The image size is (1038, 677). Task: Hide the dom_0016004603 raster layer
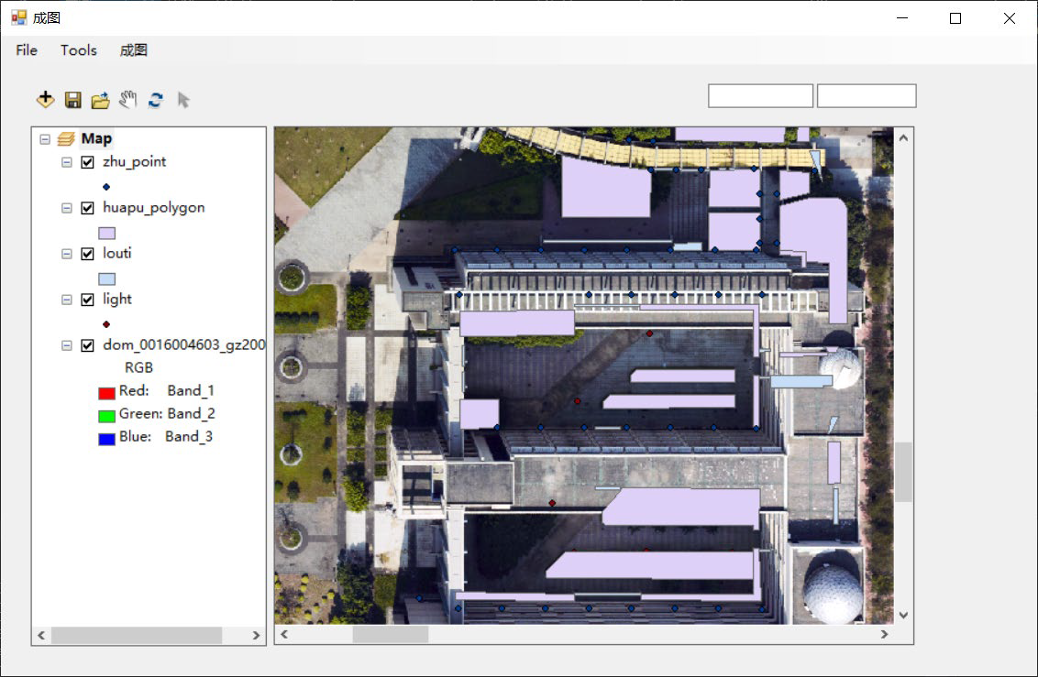pos(87,345)
